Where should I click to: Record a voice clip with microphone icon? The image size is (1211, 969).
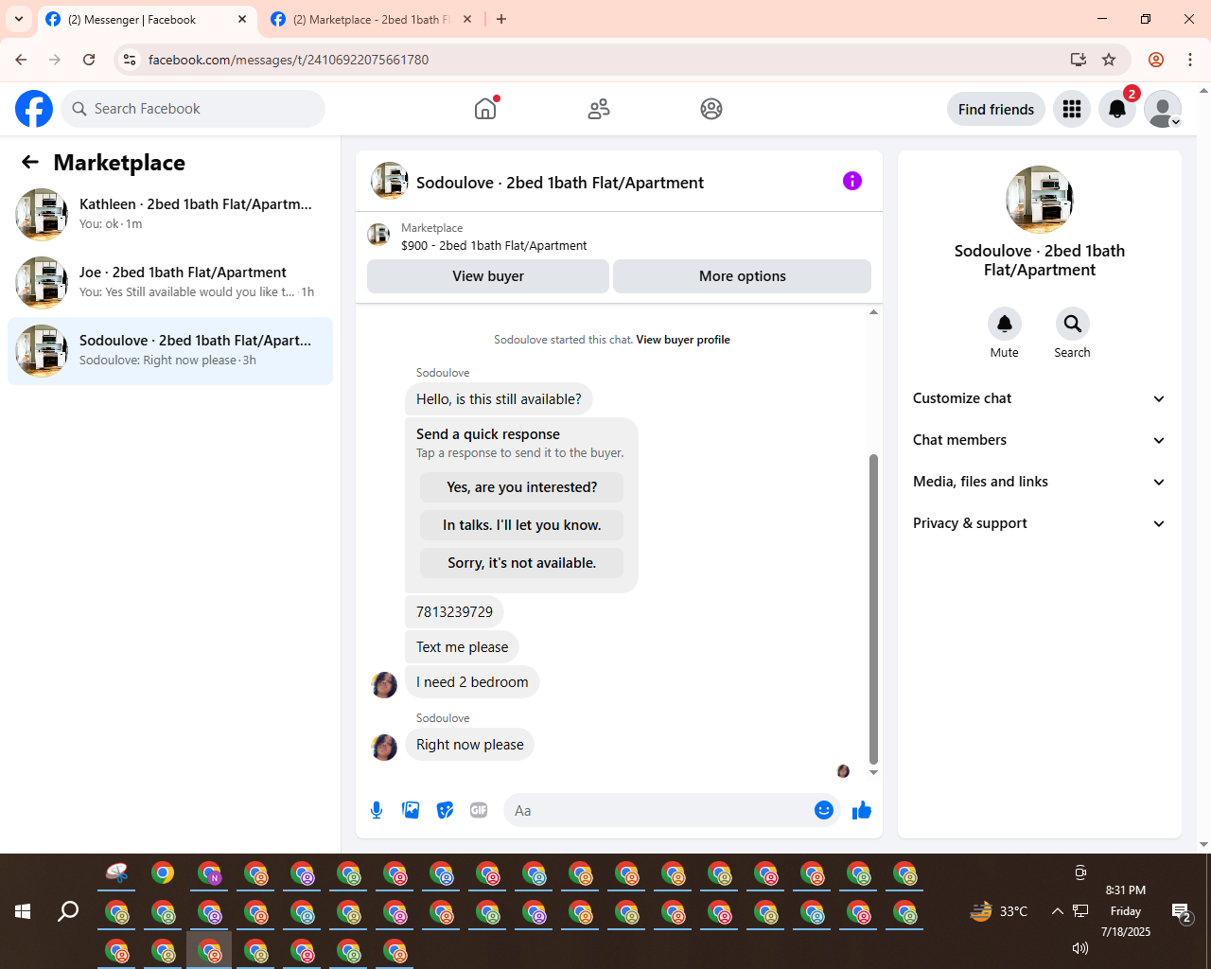[377, 810]
